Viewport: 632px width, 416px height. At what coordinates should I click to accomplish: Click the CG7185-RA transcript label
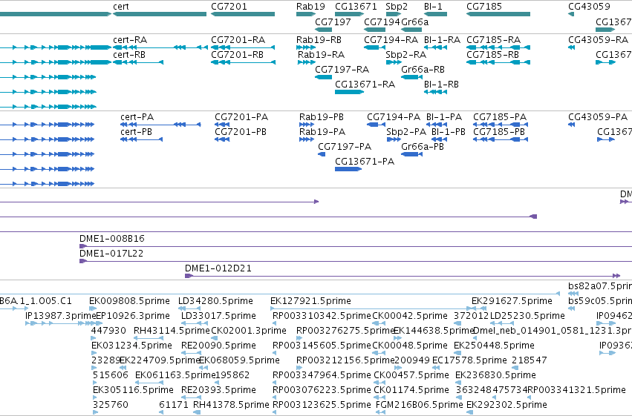pyautogui.click(x=493, y=40)
